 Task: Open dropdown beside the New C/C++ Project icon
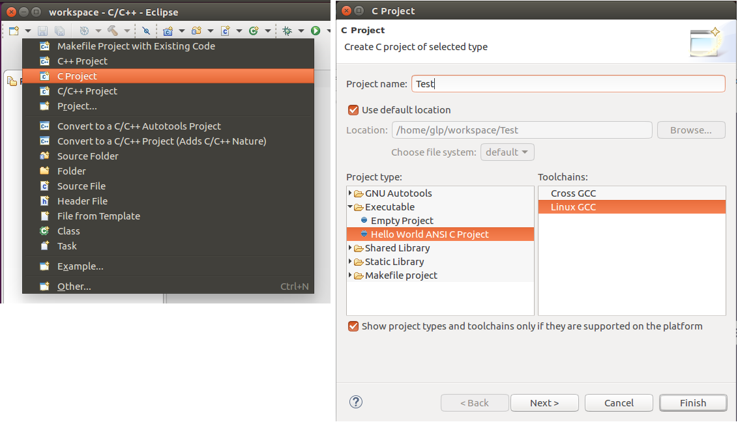182,31
